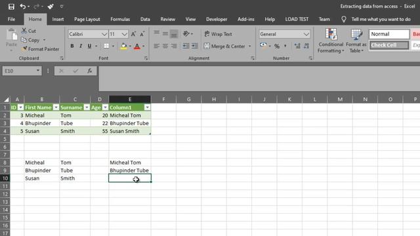Switch to the Data tab
Screen dimensions: 420x236
coord(145,19)
